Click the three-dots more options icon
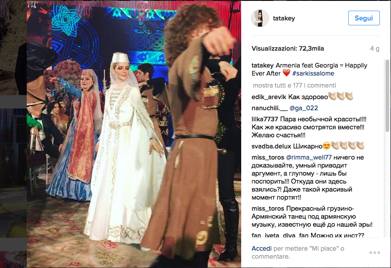The image size is (391, 268). tap(375, 252)
